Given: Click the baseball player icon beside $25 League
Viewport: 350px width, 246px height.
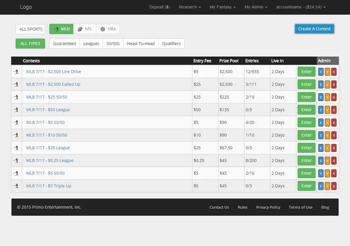Looking at the screenshot, I should pos(16,148).
